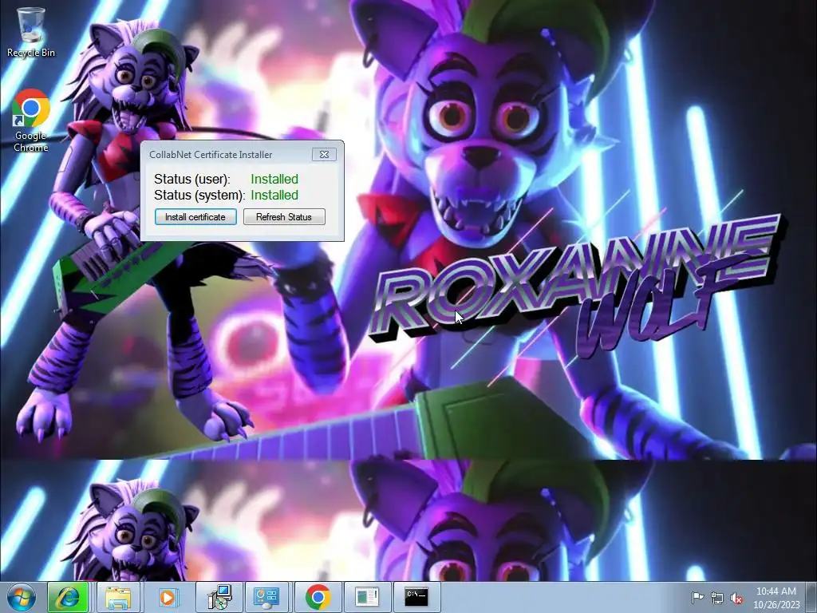Image resolution: width=817 pixels, height=613 pixels.
Task: Click the CollabNet Certificate Installer title text
Action: coord(211,155)
